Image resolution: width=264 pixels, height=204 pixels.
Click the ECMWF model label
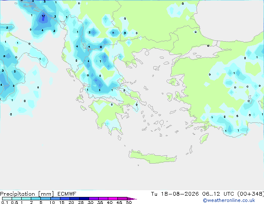coord(67,194)
